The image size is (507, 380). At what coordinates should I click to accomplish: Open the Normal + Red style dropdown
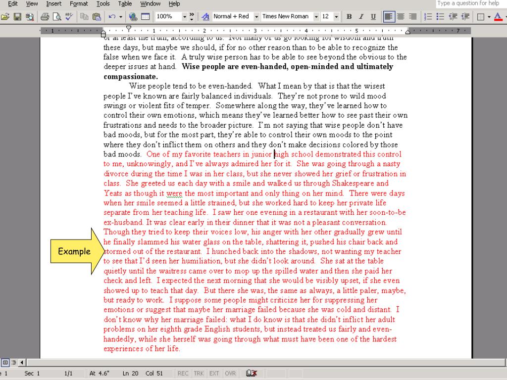point(256,16)
